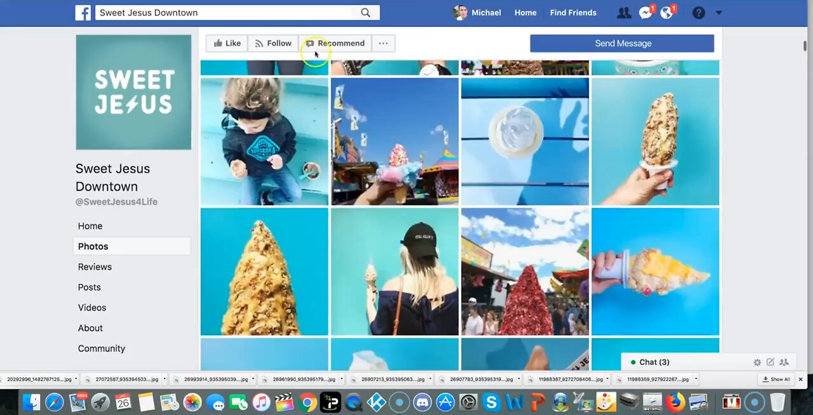Expand options arrow for download 27072587_935394503

(165, 379)
